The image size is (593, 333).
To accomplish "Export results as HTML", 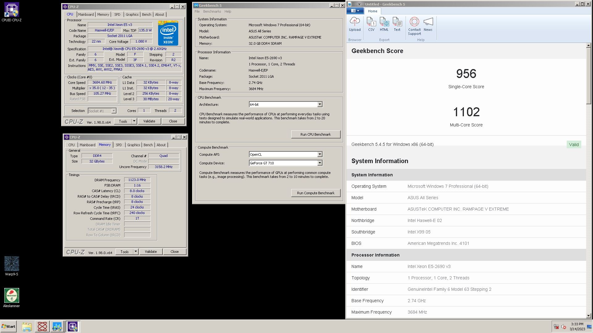I will pos(384,24).
